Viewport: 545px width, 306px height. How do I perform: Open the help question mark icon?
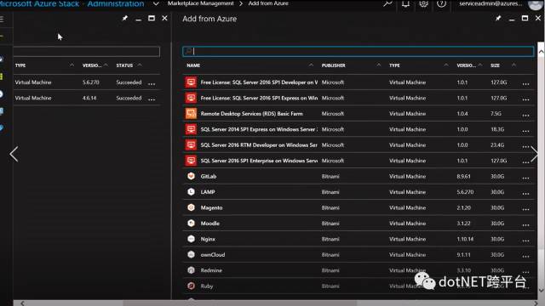(441, 3)
